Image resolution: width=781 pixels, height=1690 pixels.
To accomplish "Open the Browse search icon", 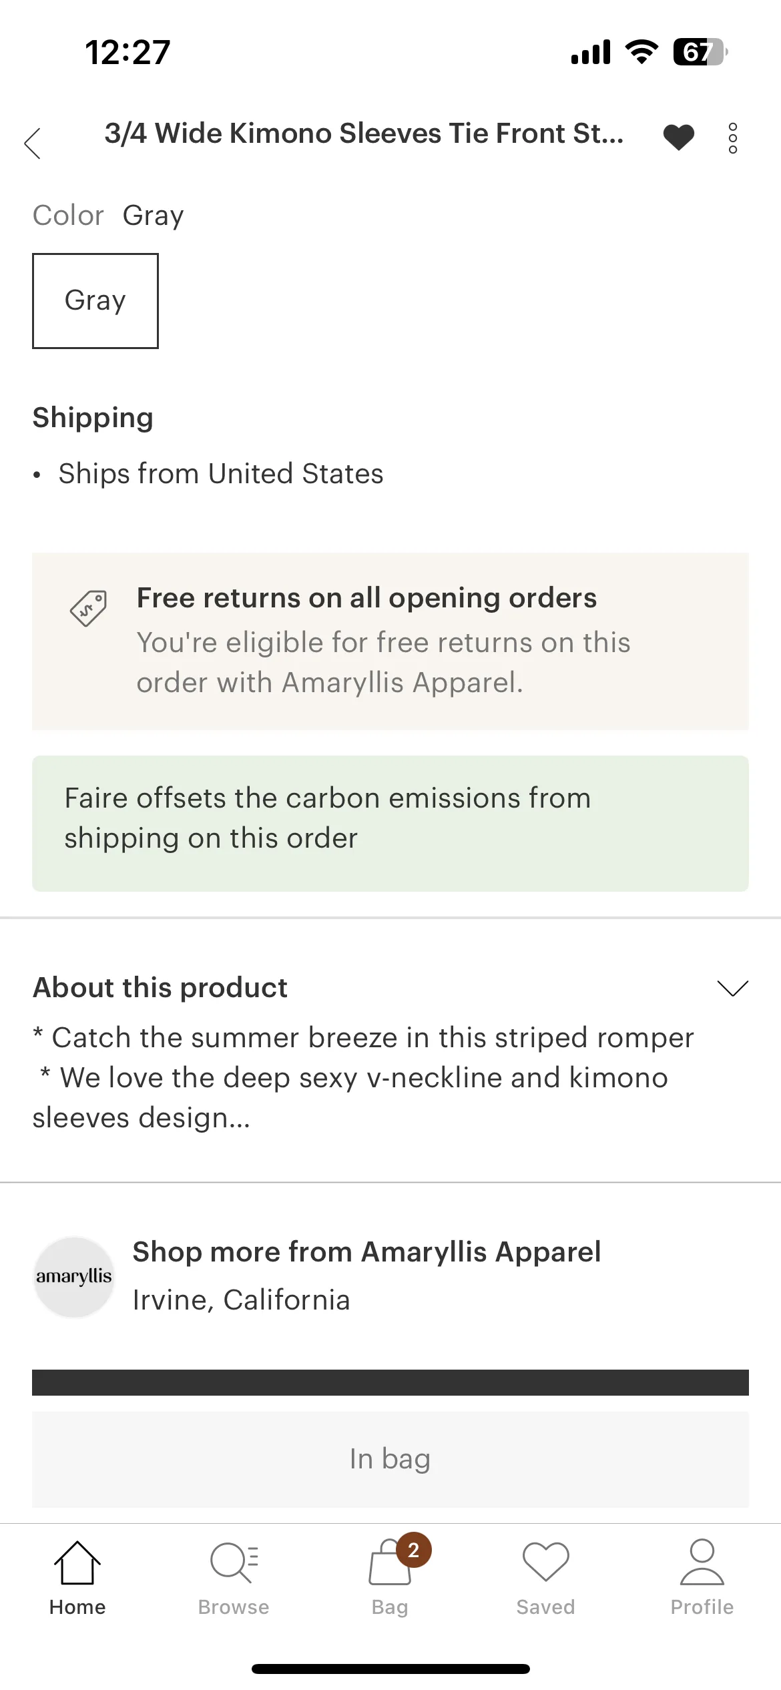I will coord(234,1562).
